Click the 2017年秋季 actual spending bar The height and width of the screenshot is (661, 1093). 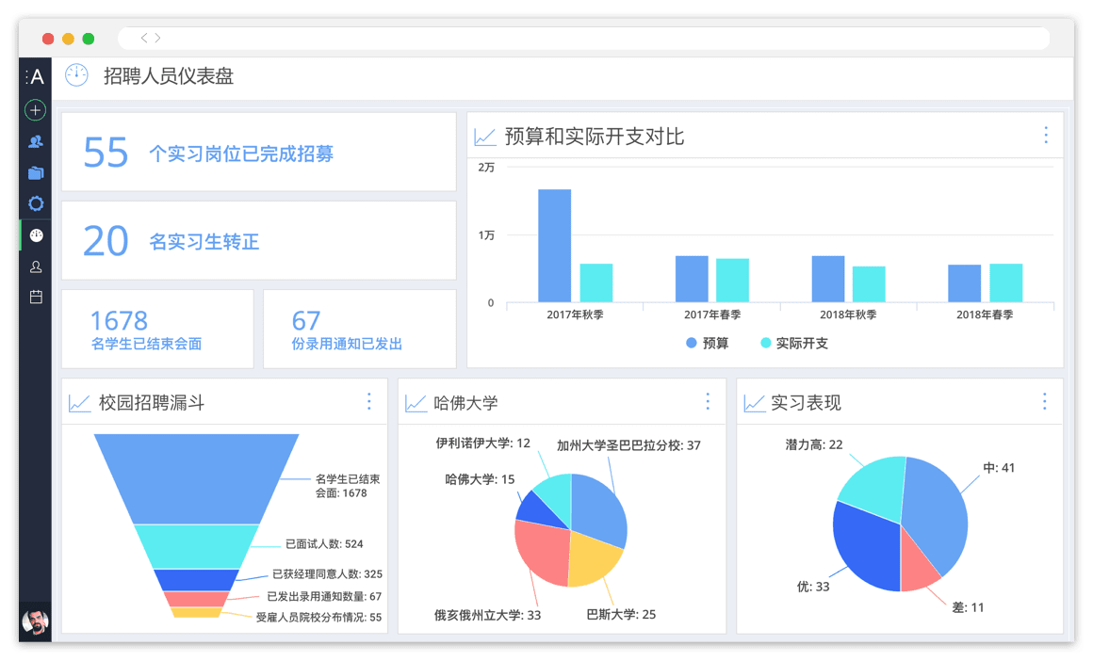click(x=596, y=282)
